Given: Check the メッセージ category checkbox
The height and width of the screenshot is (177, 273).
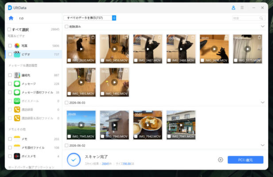Looking at the screenshot, I should click(10, 84).
